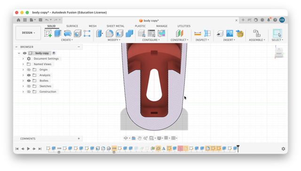This screenshot has height=171, width=301.
Task: Play the timeline
Action: pyautogui.click(x=28, y=149)
